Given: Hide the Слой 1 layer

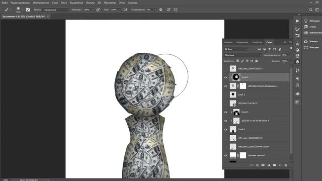Looking at the screenshot, I should pos(226,130).
